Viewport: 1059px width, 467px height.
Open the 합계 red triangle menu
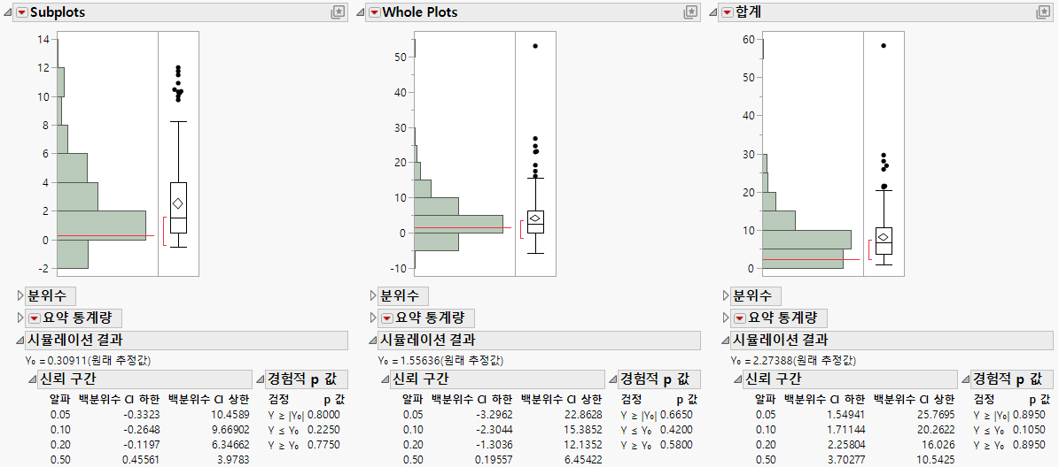(x=728, y=12)
